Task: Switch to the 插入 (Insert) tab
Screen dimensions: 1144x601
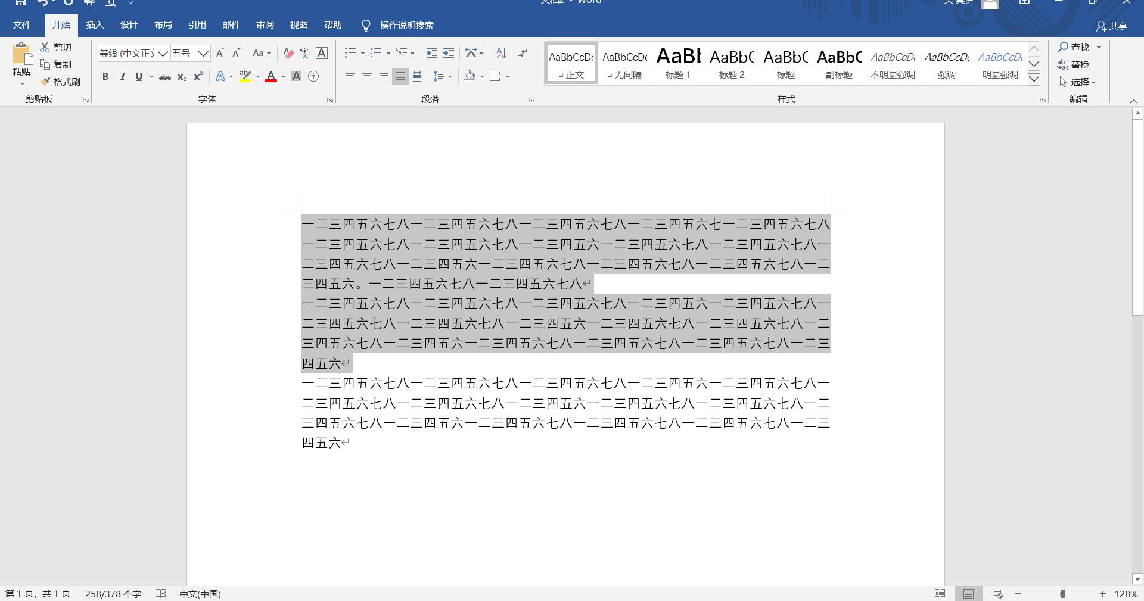Action: [95, 25]
